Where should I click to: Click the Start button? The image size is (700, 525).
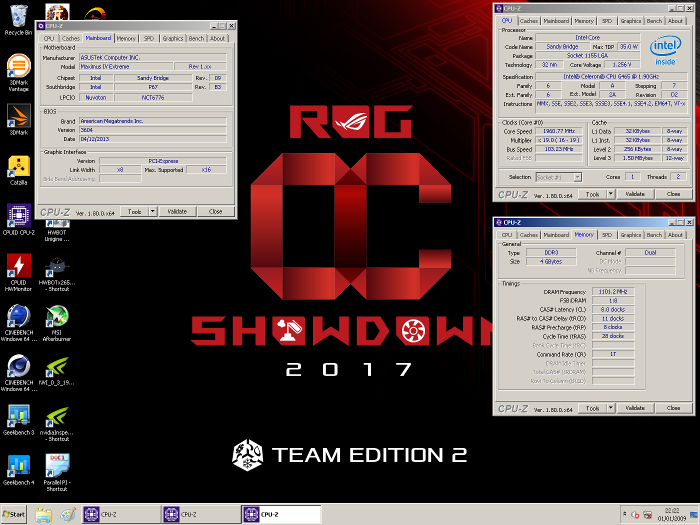[x=13, y=514]
